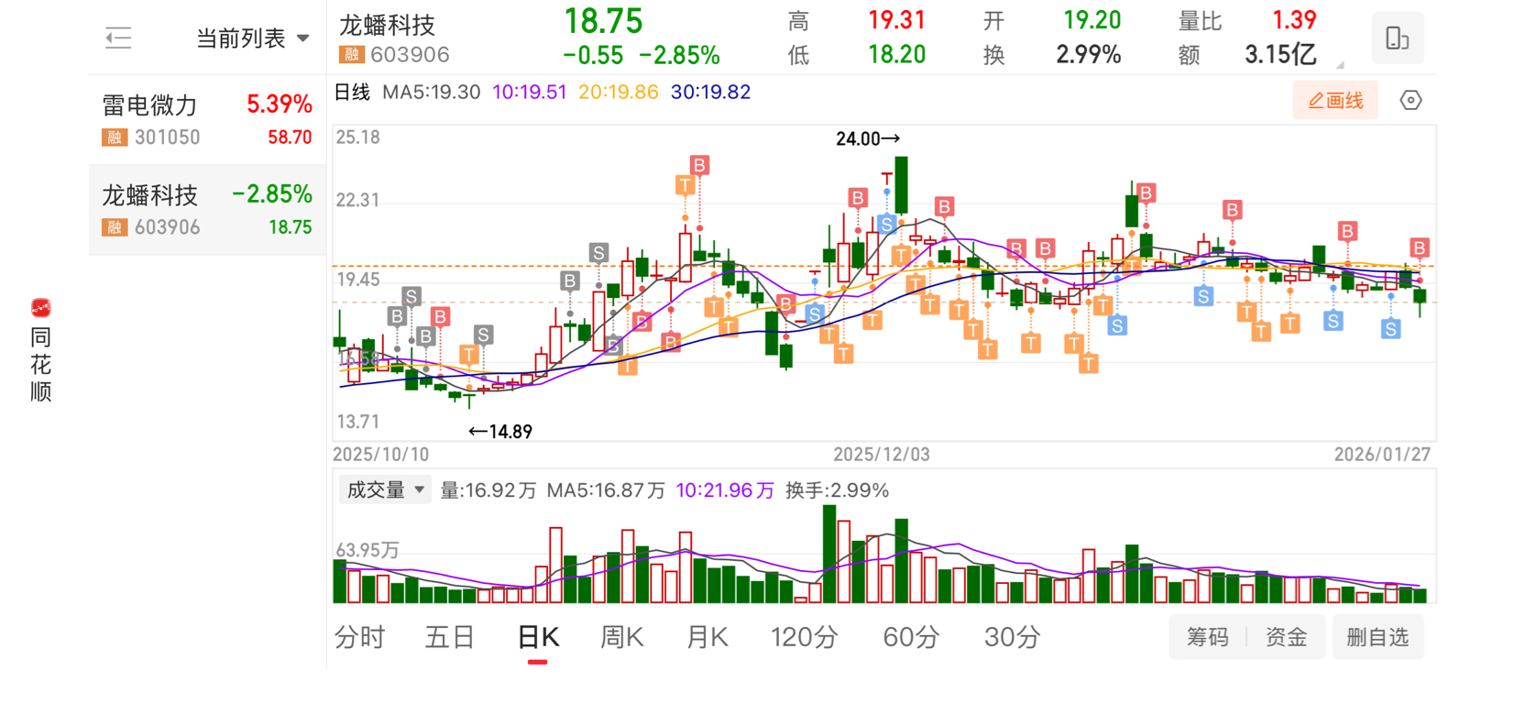Click the orange 20:19.86 MA value

click(619, 93)
